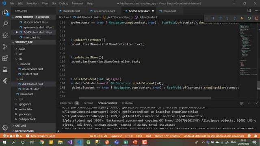
Task: Select the Android SDK emulator device
Action: [214, 136]
